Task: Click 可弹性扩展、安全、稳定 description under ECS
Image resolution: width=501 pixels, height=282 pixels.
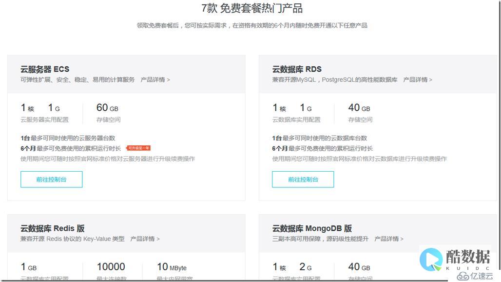Action: tap(77, 80)
